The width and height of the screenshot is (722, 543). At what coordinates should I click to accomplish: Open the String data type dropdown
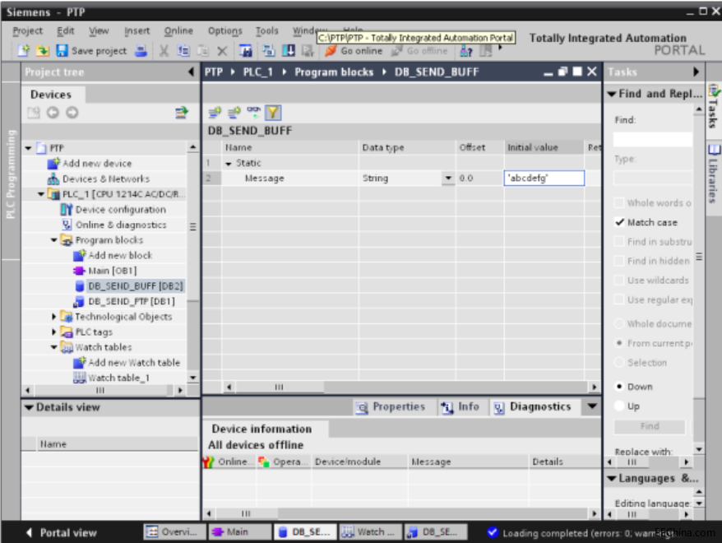click(447, 179)
